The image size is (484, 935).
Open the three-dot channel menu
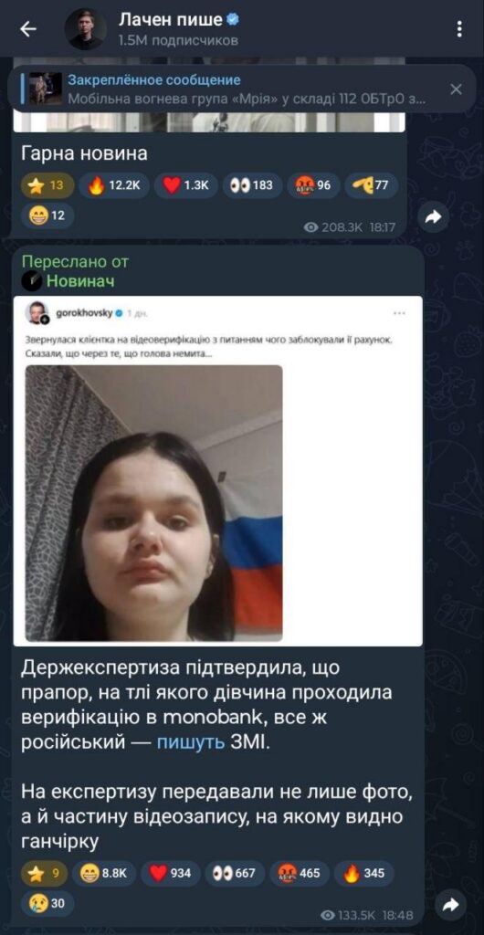(x=459, y=29)
